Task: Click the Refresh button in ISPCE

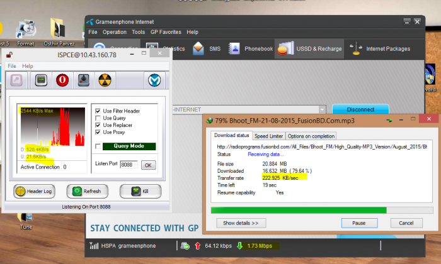Action: pyautogui.click(x=87, y=191)
